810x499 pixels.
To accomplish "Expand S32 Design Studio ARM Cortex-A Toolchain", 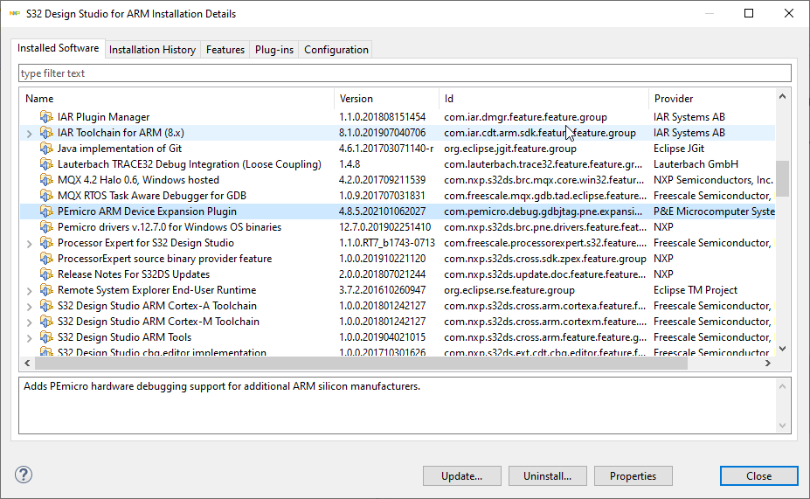I will [x=30, y=306].
